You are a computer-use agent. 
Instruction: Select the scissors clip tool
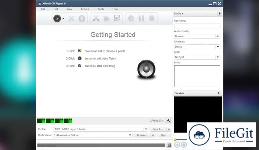(x=96, y=18)
